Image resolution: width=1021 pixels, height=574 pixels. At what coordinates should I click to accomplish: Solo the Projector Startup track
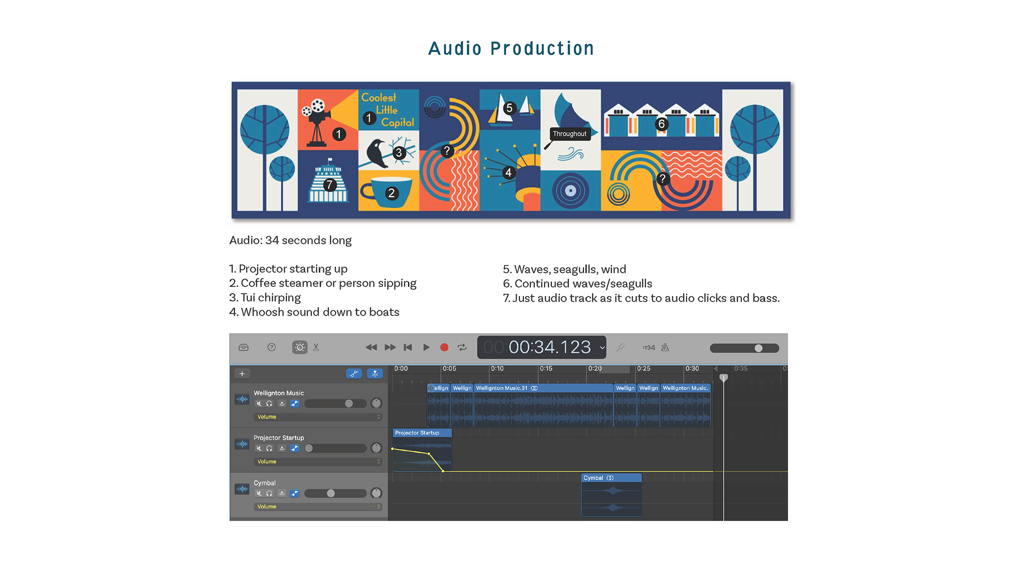[x=270, y=449]
